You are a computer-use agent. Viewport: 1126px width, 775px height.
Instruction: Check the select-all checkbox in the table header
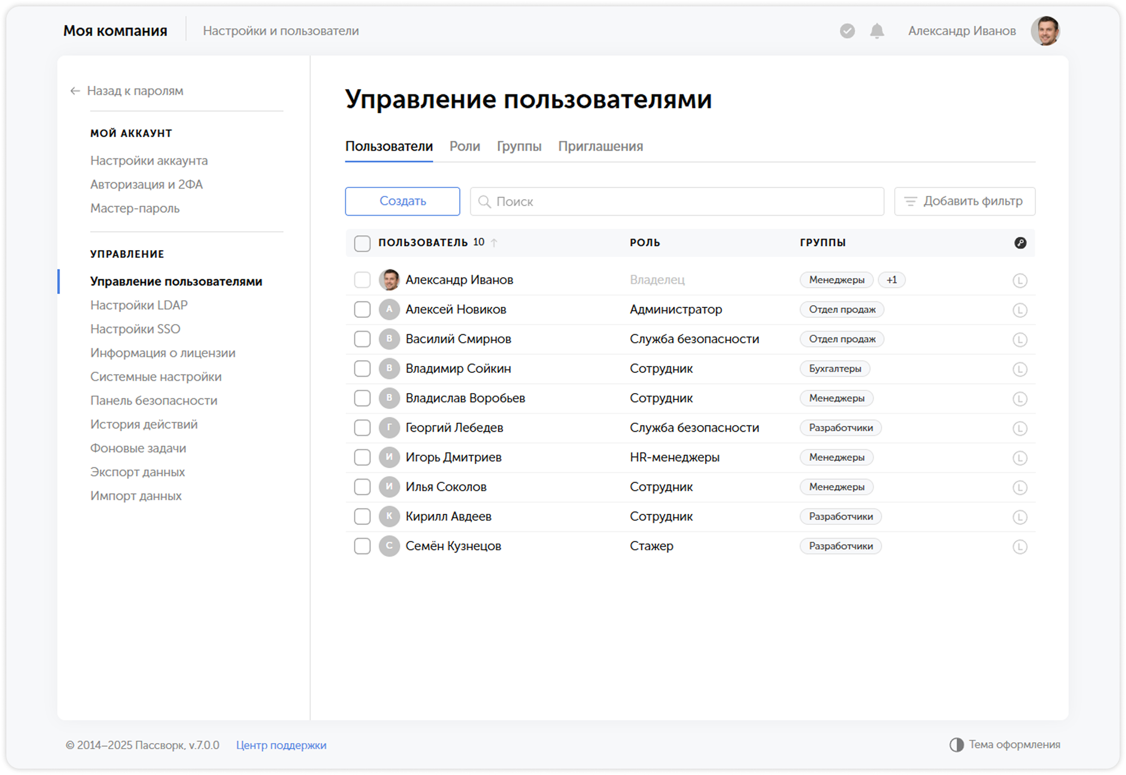pyautogui.click(x=362, y=243)
